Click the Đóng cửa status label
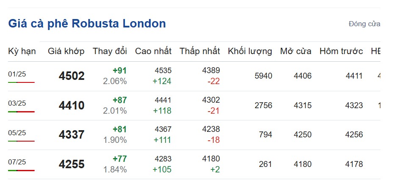402x183 pixels. pyautogui.click(x=364, y=24)
